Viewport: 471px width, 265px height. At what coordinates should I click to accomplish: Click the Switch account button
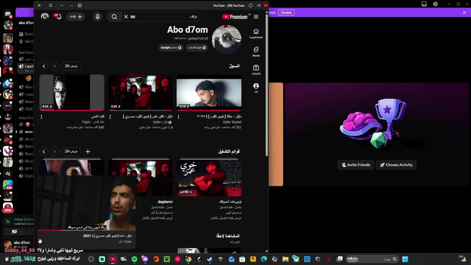coord(197,47)
